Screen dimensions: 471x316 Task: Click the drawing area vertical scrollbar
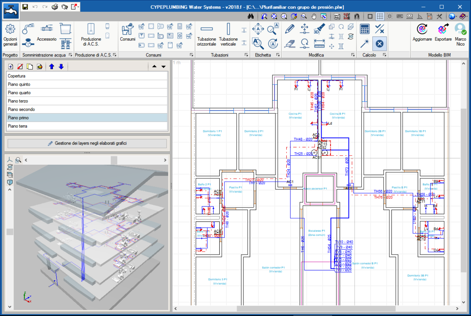click(x=463, y=190)
